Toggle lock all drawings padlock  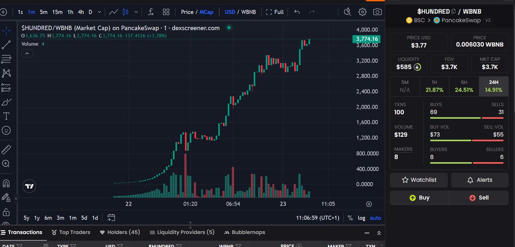click(6, 212)
